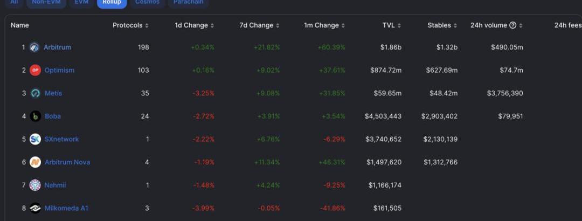Click the 24h volume help question icon
Viewport: 582px width, 221px height.
(x=513, y=25)
